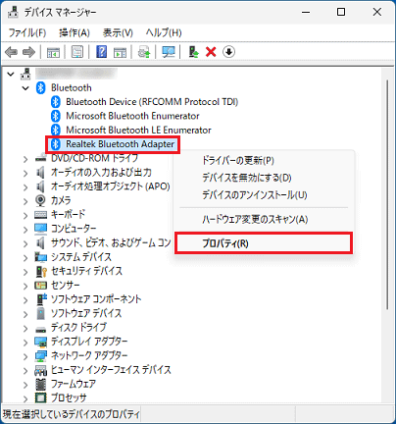Collapse the root computer node
The width and height of the screenshot is (396, 424).
(11, 74)
